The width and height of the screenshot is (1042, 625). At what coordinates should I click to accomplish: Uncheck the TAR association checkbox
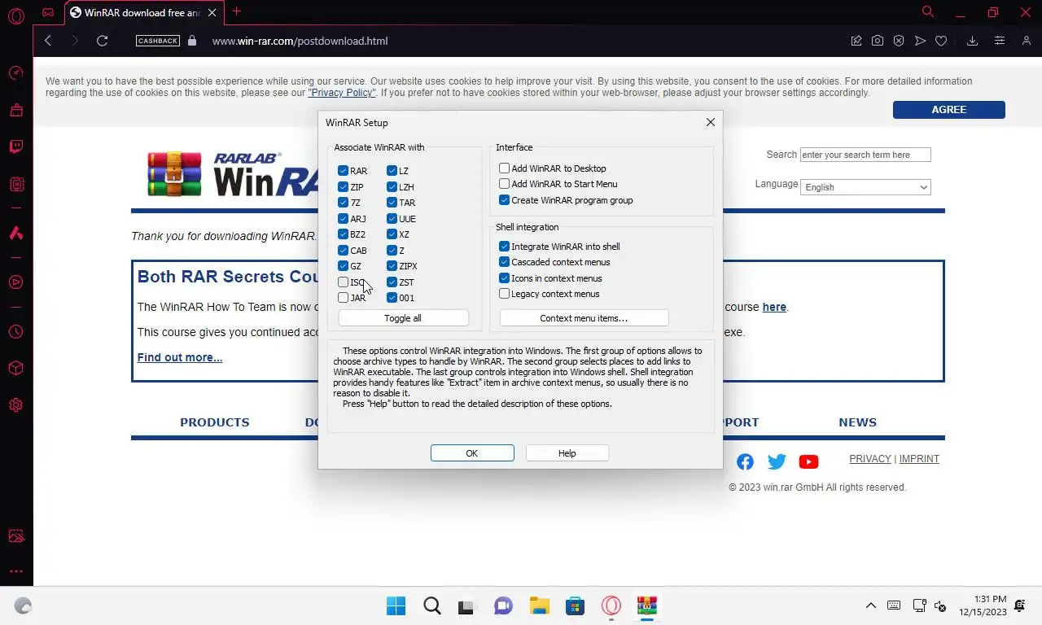(392, 203)
